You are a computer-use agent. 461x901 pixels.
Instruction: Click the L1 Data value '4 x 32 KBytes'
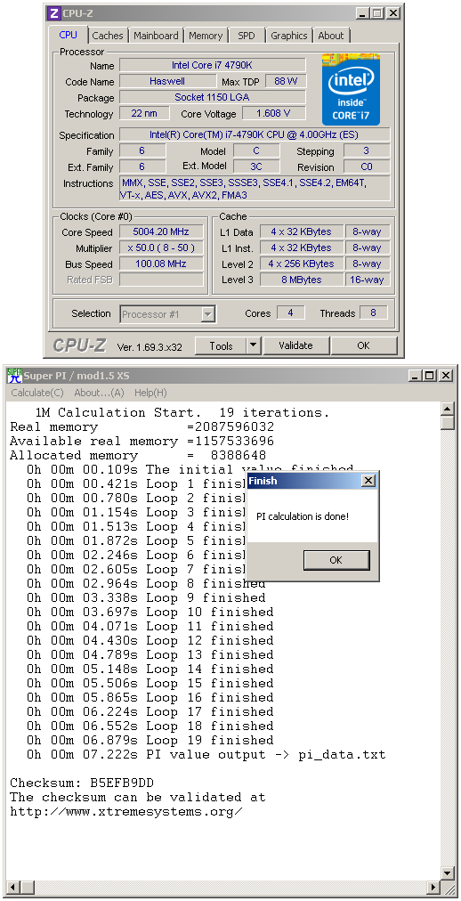[302, 232]
